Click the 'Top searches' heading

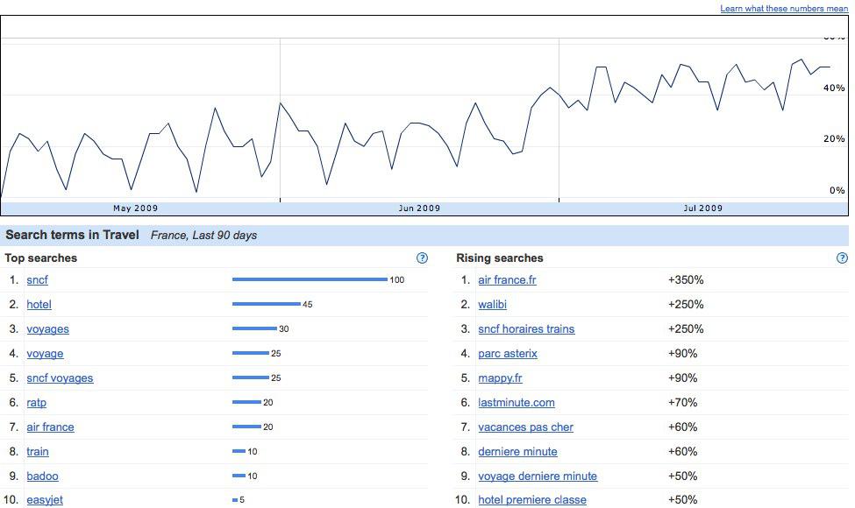41,258
